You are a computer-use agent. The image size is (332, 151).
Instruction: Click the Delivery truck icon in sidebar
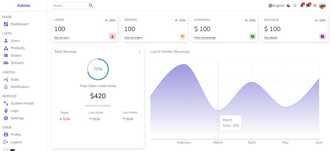click(6, 63)
